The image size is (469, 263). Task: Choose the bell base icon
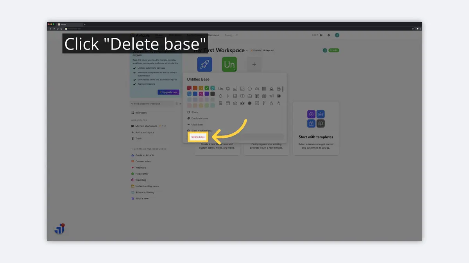221,96
